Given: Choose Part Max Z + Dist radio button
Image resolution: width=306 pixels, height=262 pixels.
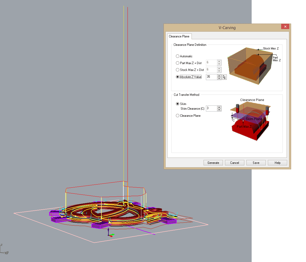Looking at the screenshot, I should [x=178, y=63].
